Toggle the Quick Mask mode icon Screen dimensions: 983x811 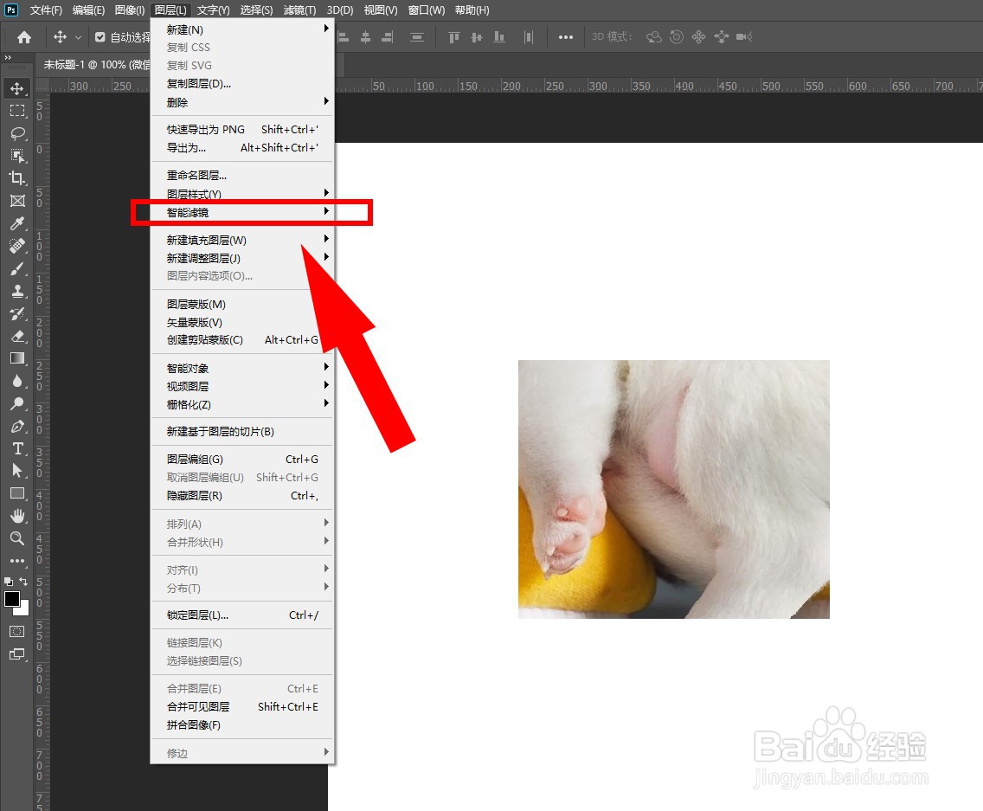tap(17, 631)
